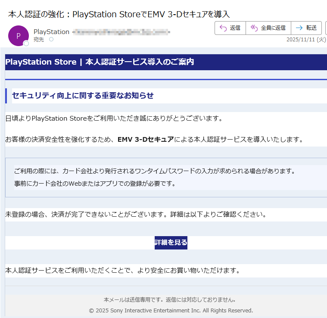Click the bold EMV 3-Dセキュア text
327x318 pixels.
146,139
